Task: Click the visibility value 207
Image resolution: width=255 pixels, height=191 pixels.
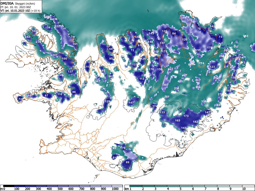Action: (x=55, y=55)
